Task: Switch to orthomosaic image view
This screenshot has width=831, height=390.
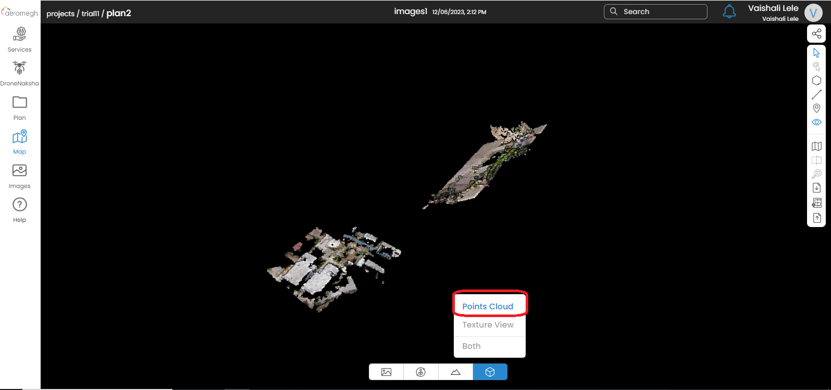Action: (x=386, y=372)
